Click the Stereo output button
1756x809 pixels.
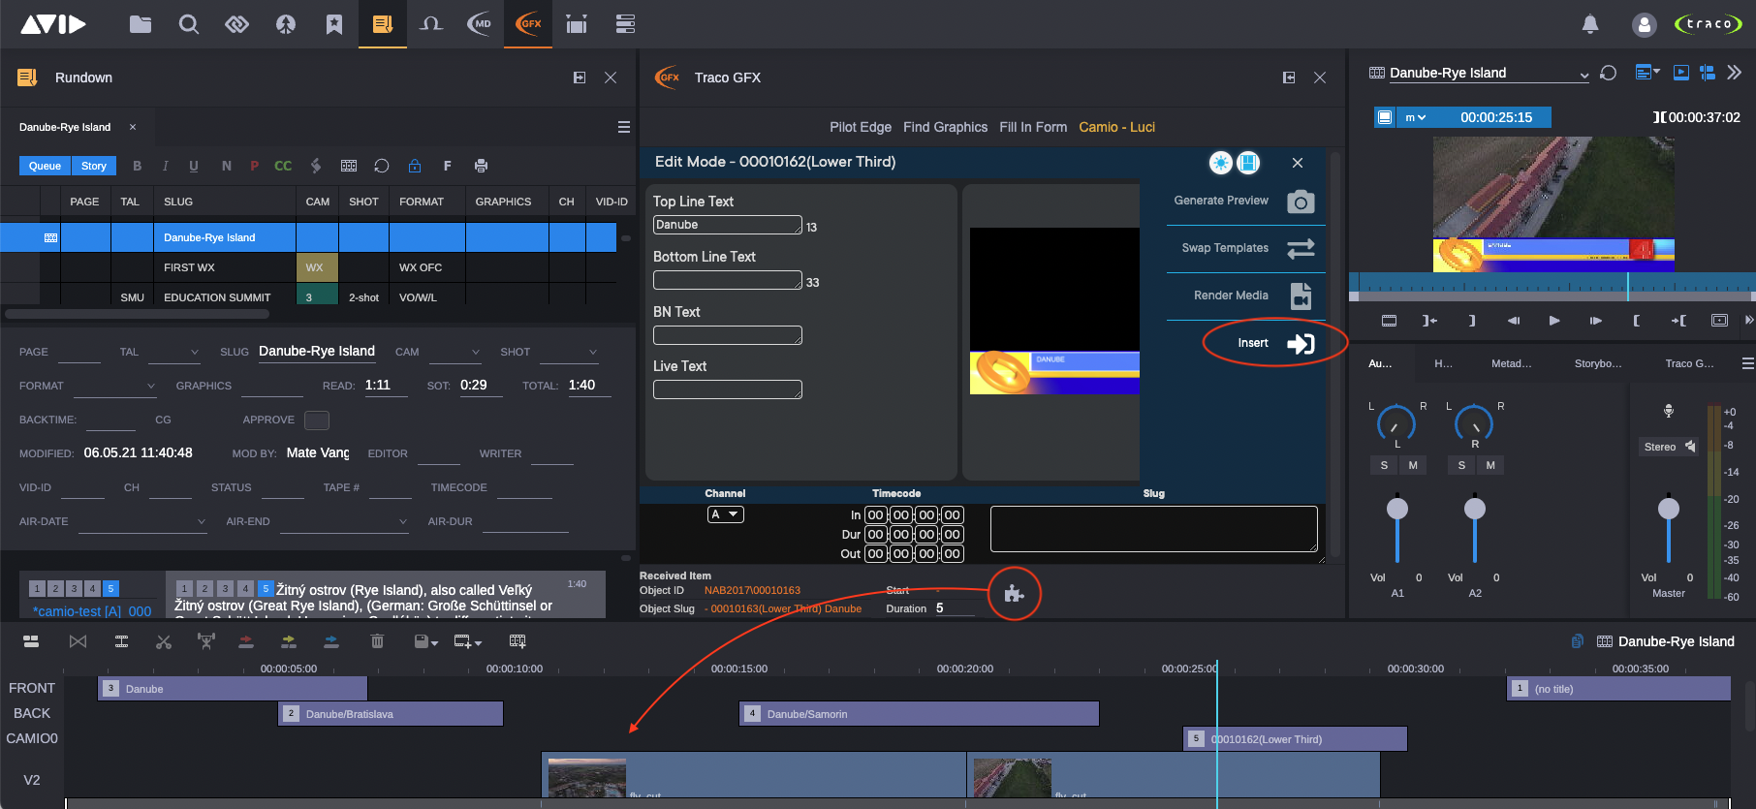coord(1669,447)
